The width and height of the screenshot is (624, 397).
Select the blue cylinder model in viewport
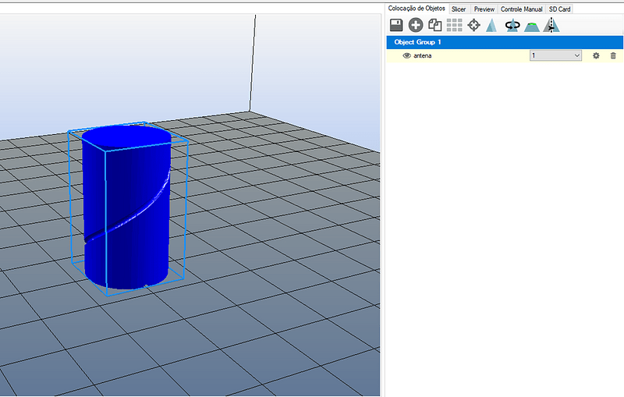[127, 207]
